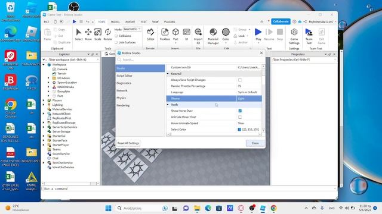Click the Collaborate button
382x214 pixels.
(x=281, y=21)
